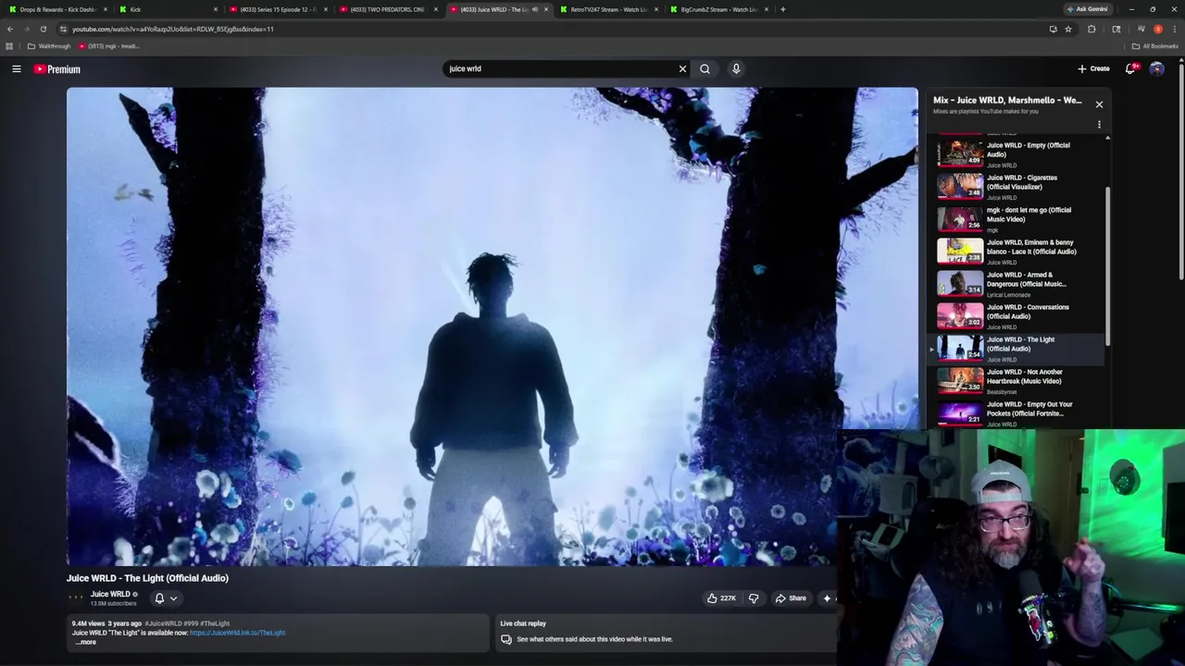Image resolution: width=1185 pixels, height=666 pixels.
Task: Reload the page
Action: pos(43,29)
